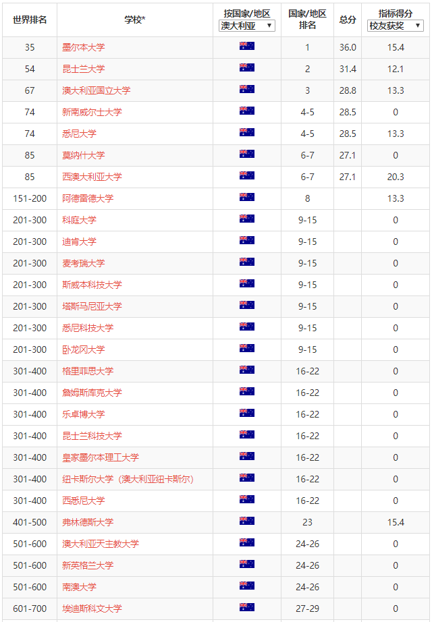
Task: Open the 昆士兰科技大学 link
Action: click(92, 436)
